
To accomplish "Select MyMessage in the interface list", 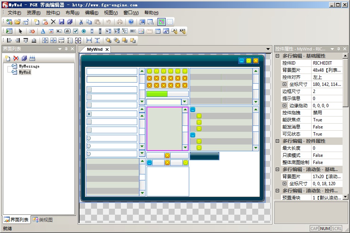I will pos(29,66).
